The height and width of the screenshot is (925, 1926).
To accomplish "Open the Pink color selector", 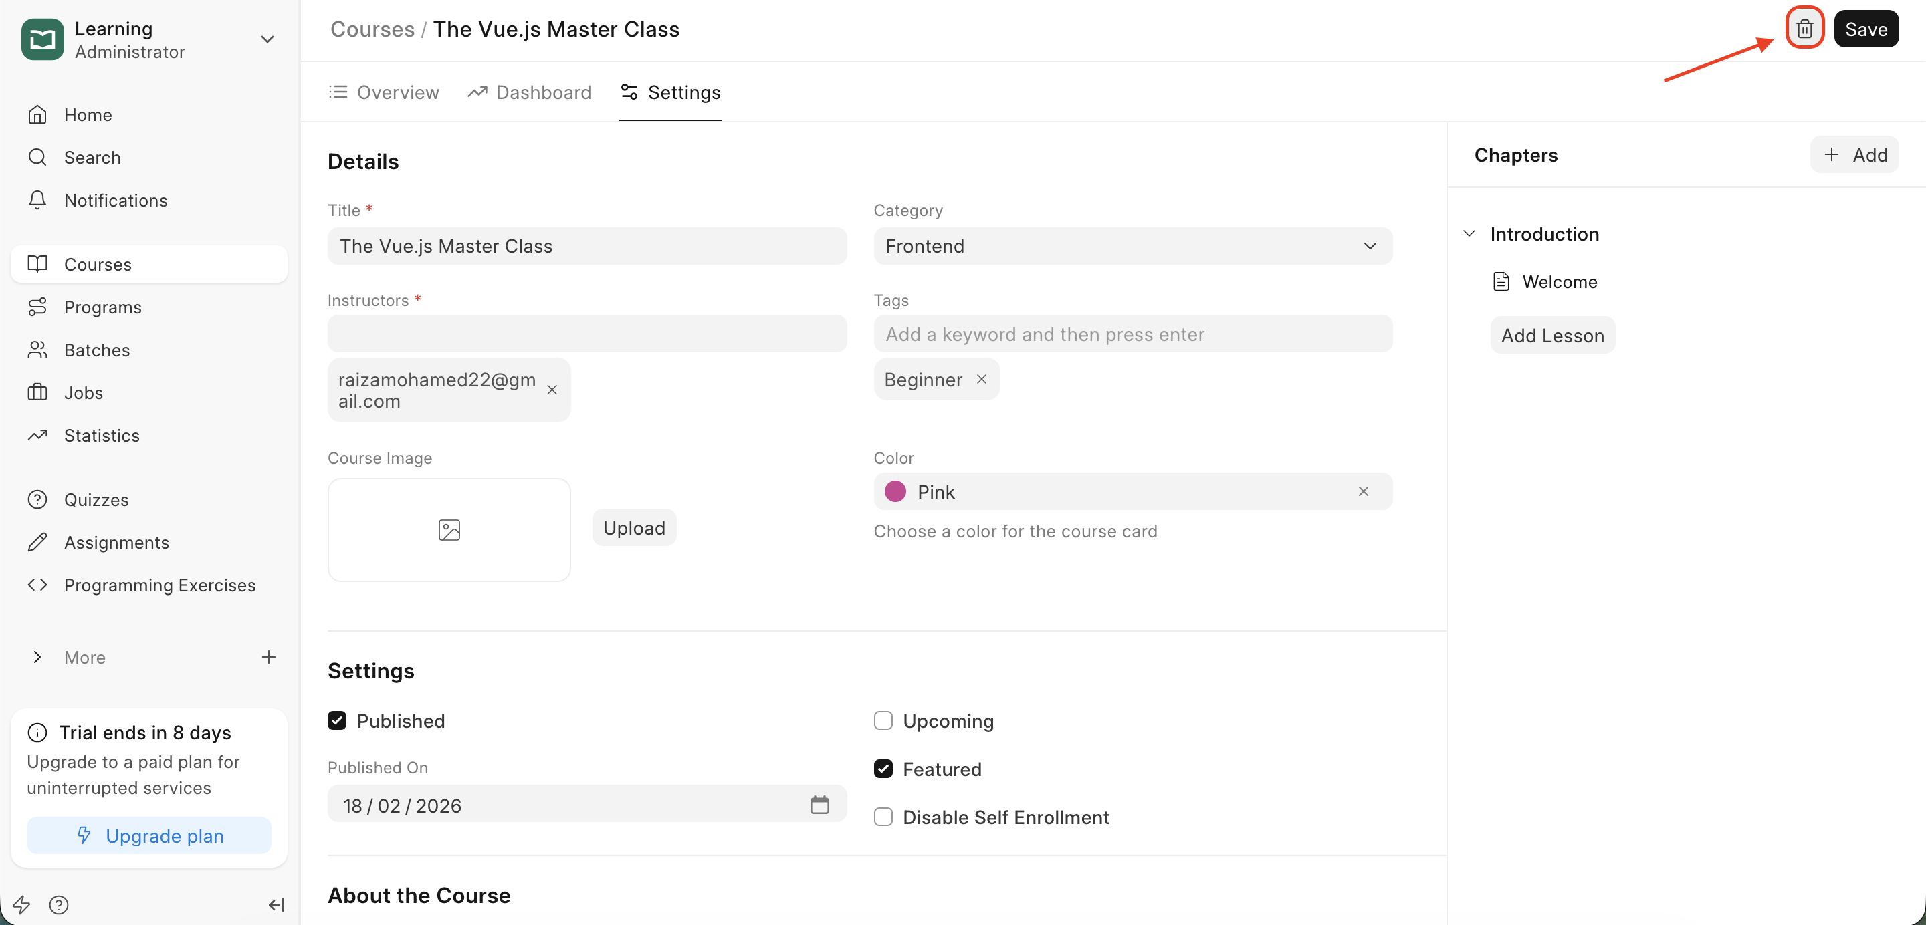I will click(x=1121, y=492).
